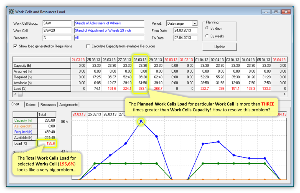The height and width of the screenshot is (193, 300).
Task: Click the Work Cell Group code field SAW
Action: (x=57, y=23)
